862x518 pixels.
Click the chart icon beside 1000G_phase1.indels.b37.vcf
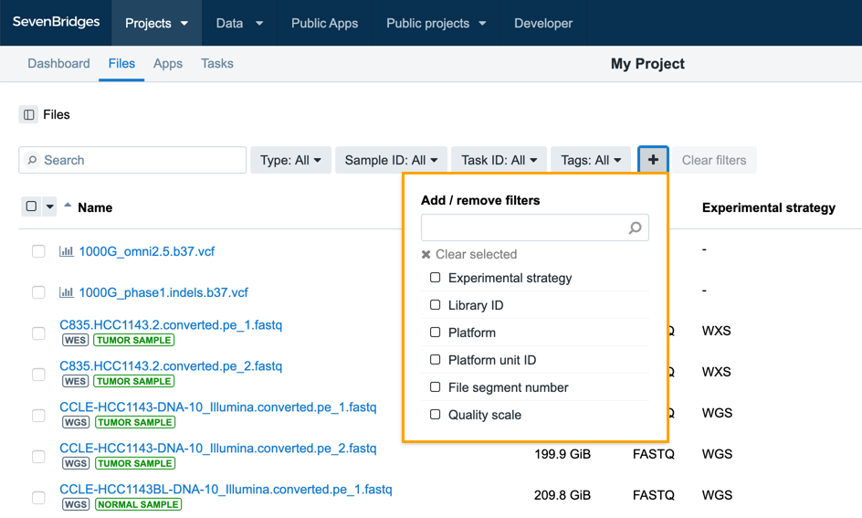point(67,292)
